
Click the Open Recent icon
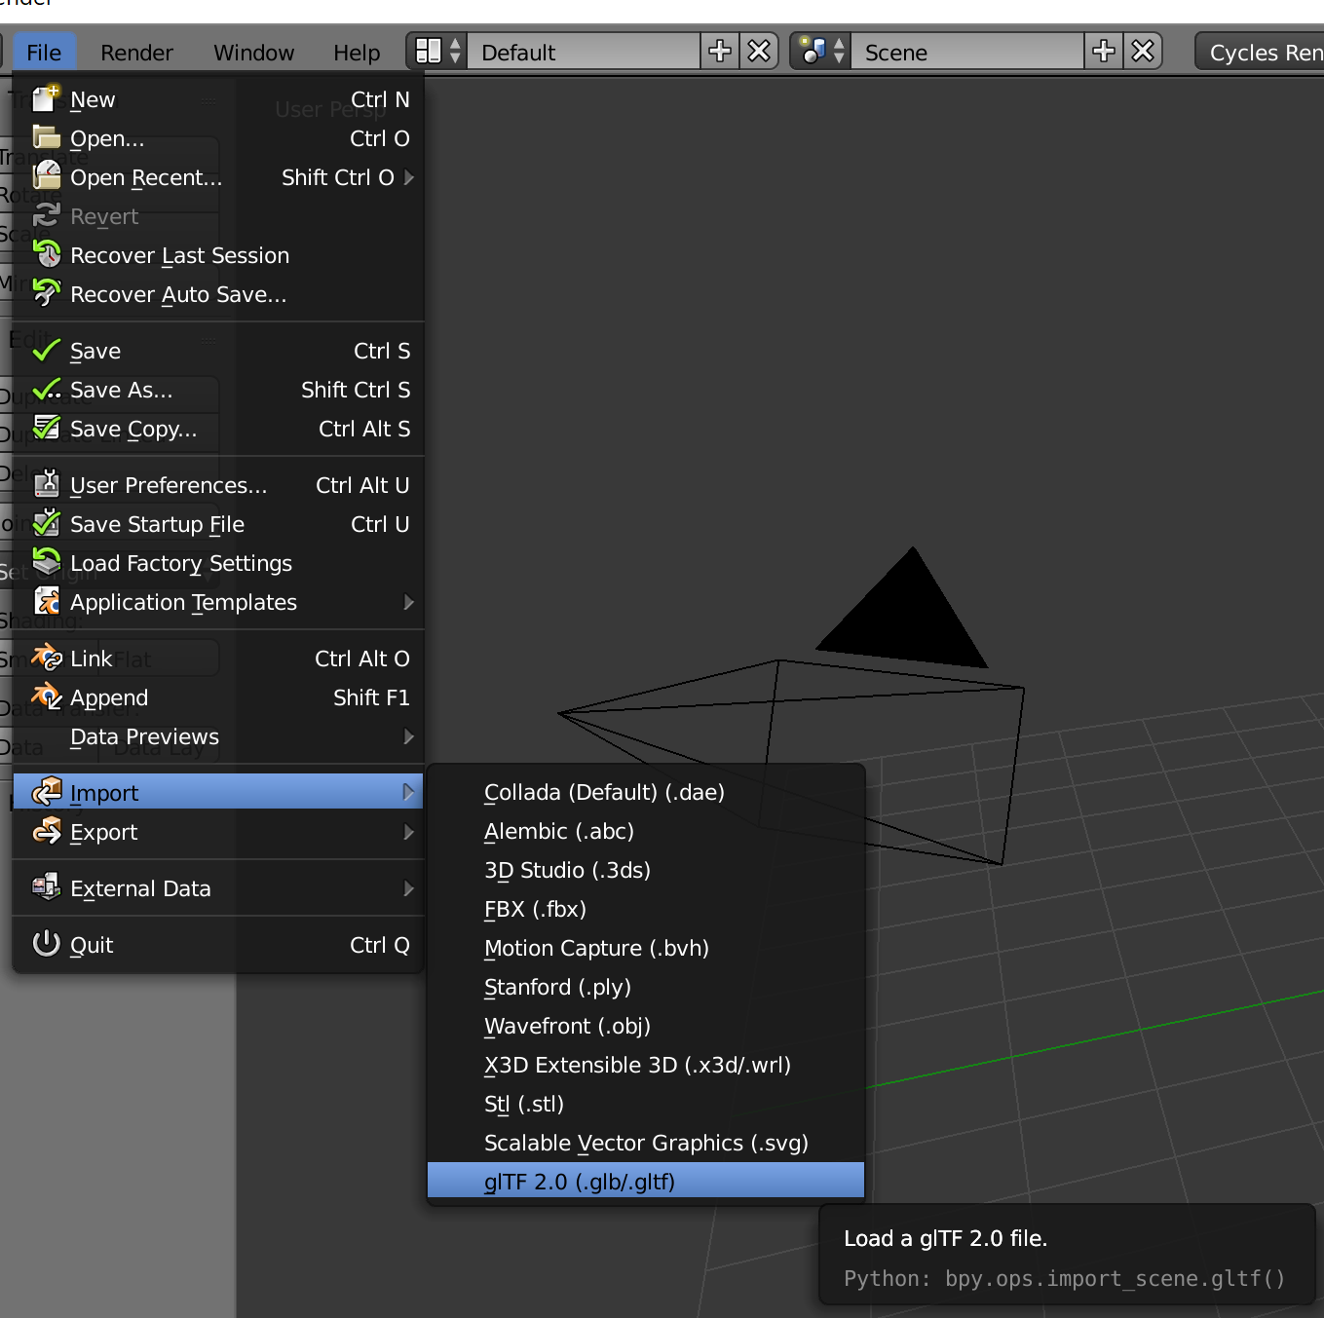point(47,175)
